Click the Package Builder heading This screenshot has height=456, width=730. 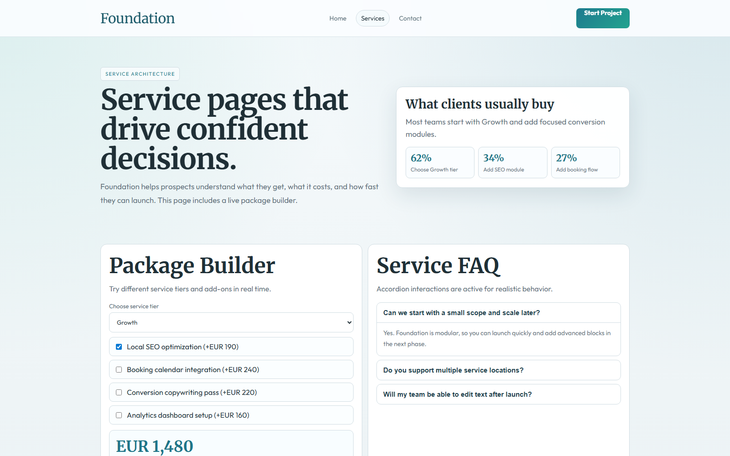pyautogui.click(x=192, y=265)
